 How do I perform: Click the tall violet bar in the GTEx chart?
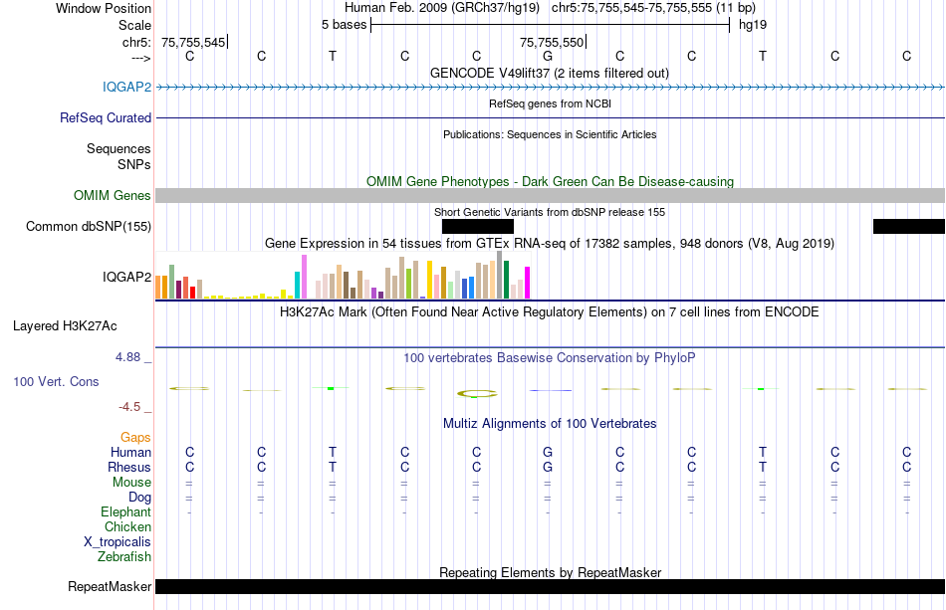coord(304,277)
